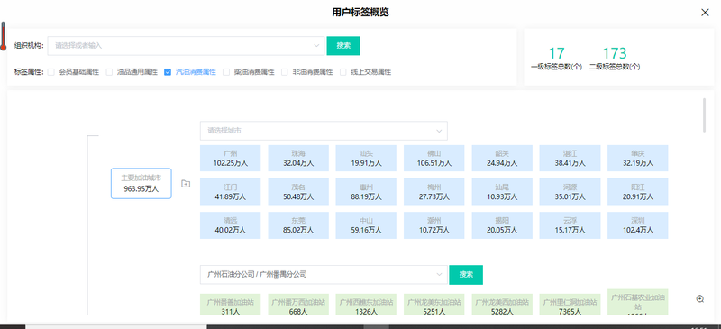Click the 广州石基农业加油站 tile
Image resolution: width=721 pixels, height=329 pixels.
pyautogui.click(x=638, y=302)
